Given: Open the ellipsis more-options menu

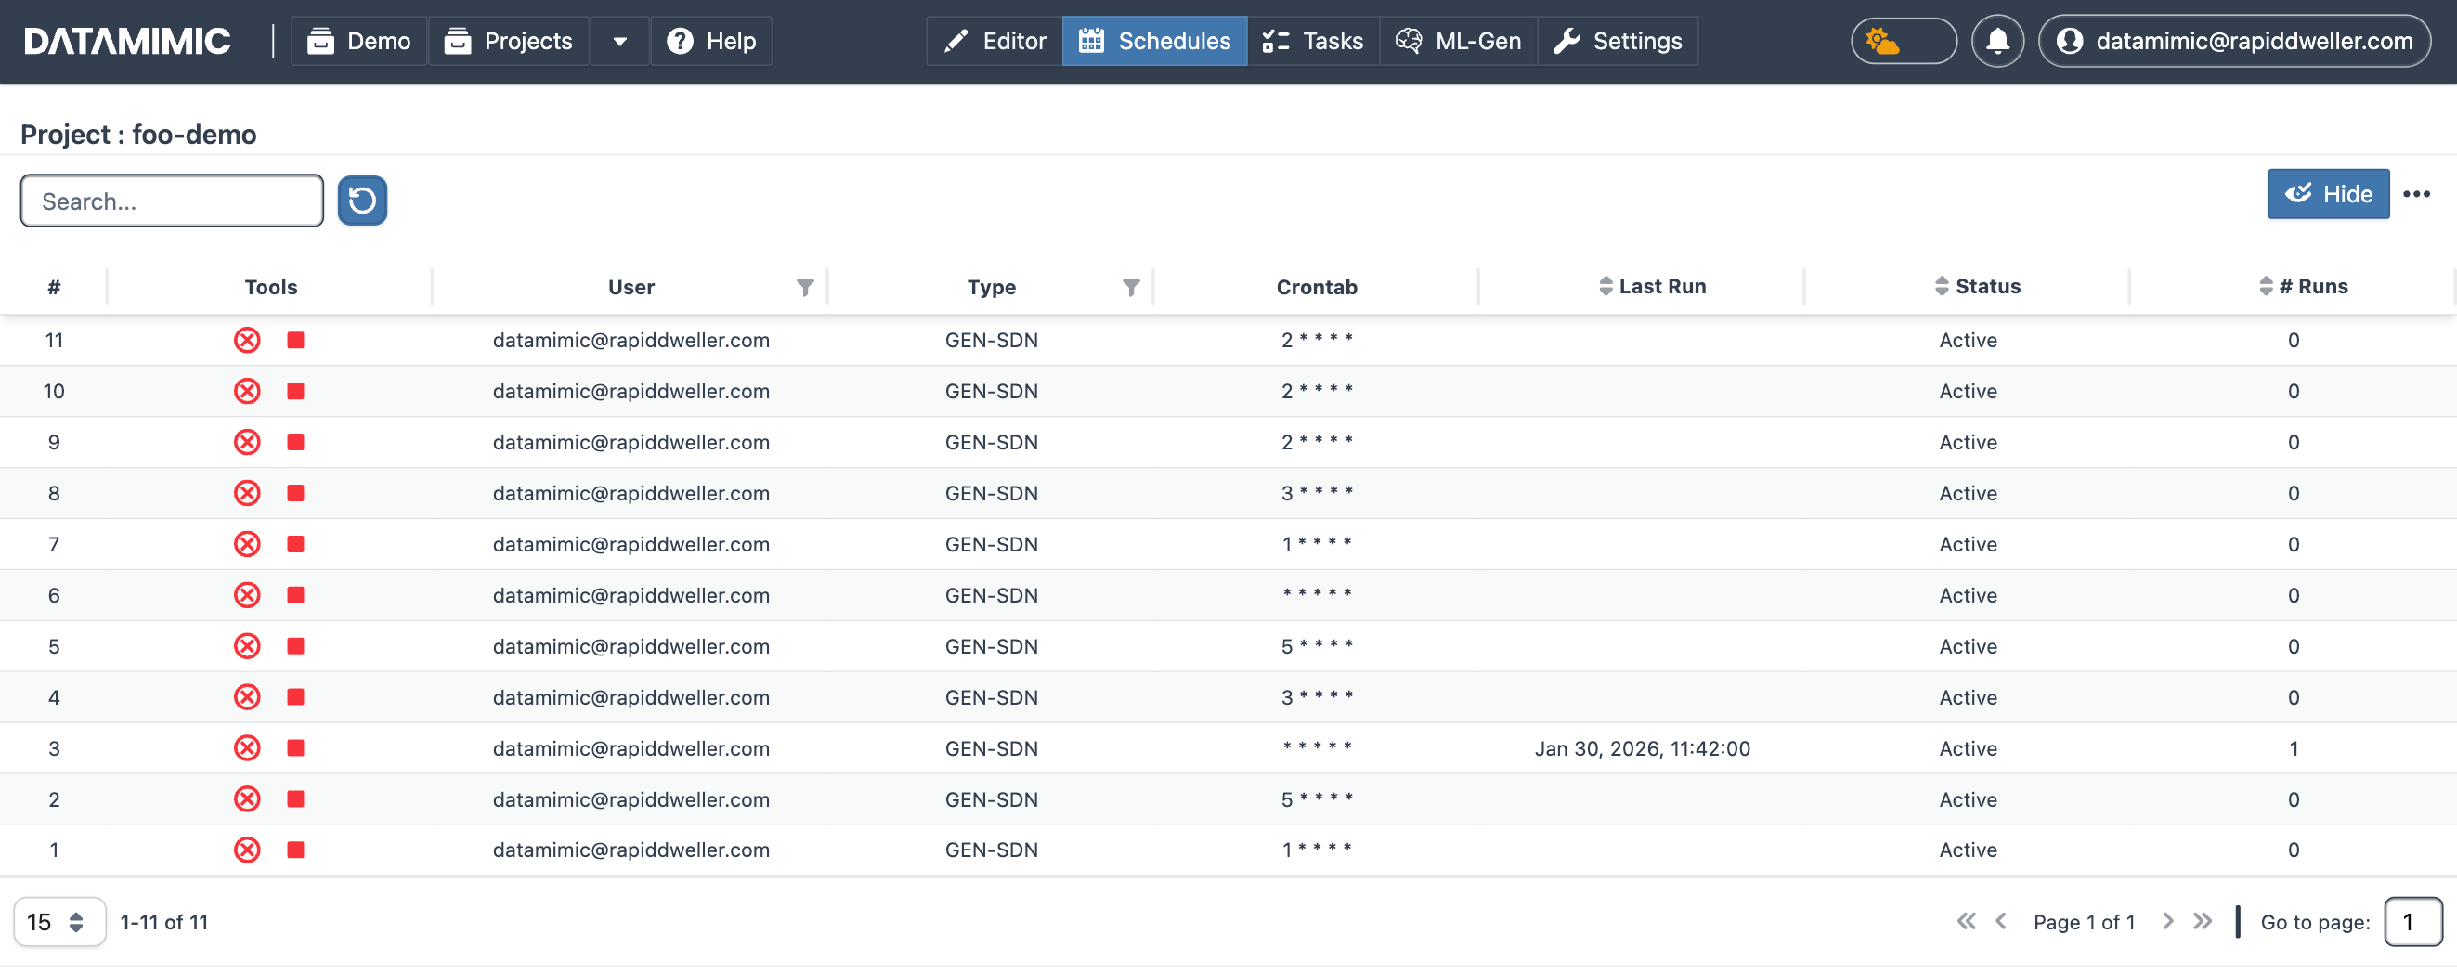Looking at the screenshot, I should click(2419, 194).
